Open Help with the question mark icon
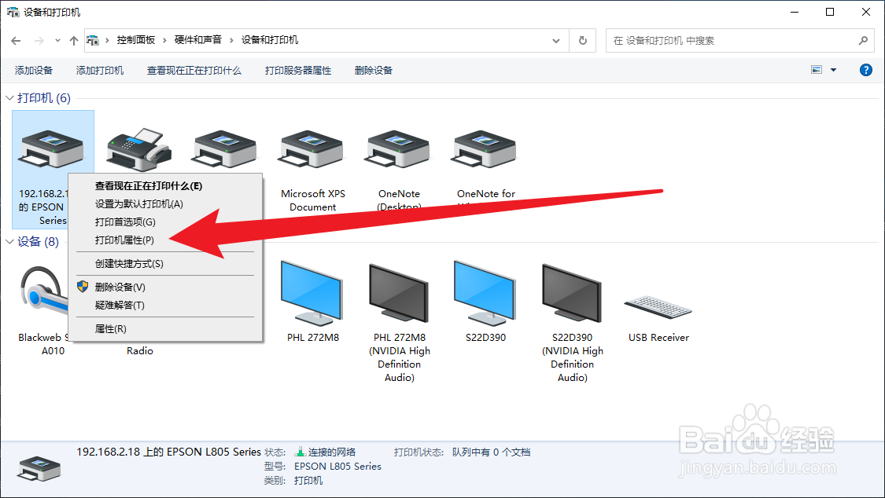This screenshot has width=885, height=498. [866, 70]
